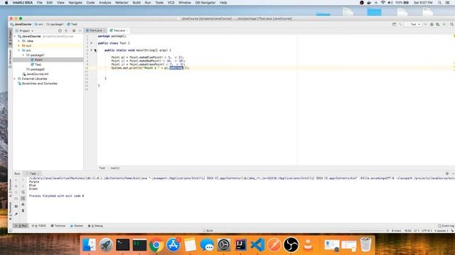Open the Terminal tool window tab
This screenshot has height=255, width=455.
coord(58,226)
